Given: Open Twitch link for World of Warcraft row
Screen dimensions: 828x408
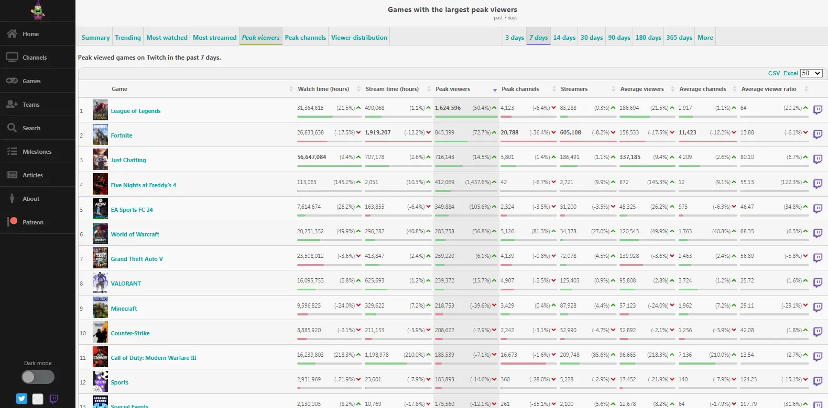Looking at the screenshot, I should (x=818, y=233).
